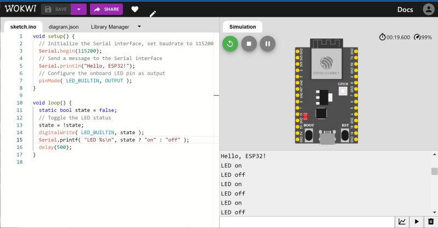This screenshot has height=228, width=438.
Task: Restart the simulation with the green button
Action: click(230, 44)
